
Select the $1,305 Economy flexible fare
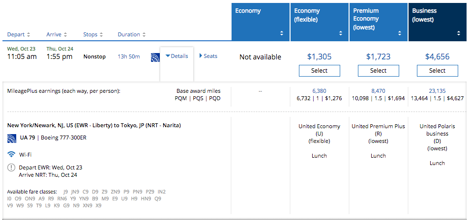pos(319,71)
